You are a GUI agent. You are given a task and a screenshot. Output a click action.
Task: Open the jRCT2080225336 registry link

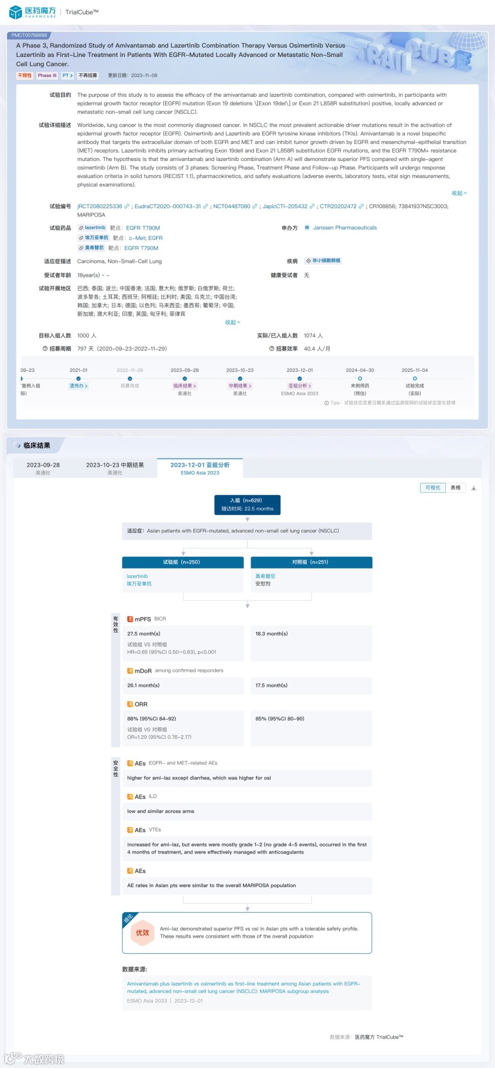(100, 206)
